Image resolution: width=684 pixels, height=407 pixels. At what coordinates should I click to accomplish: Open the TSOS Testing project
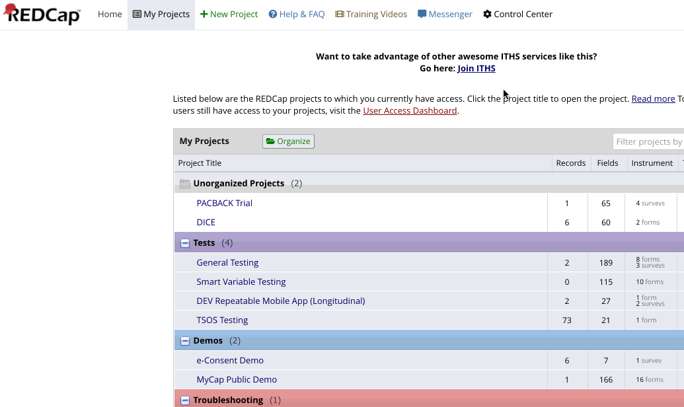pos(222,320)
